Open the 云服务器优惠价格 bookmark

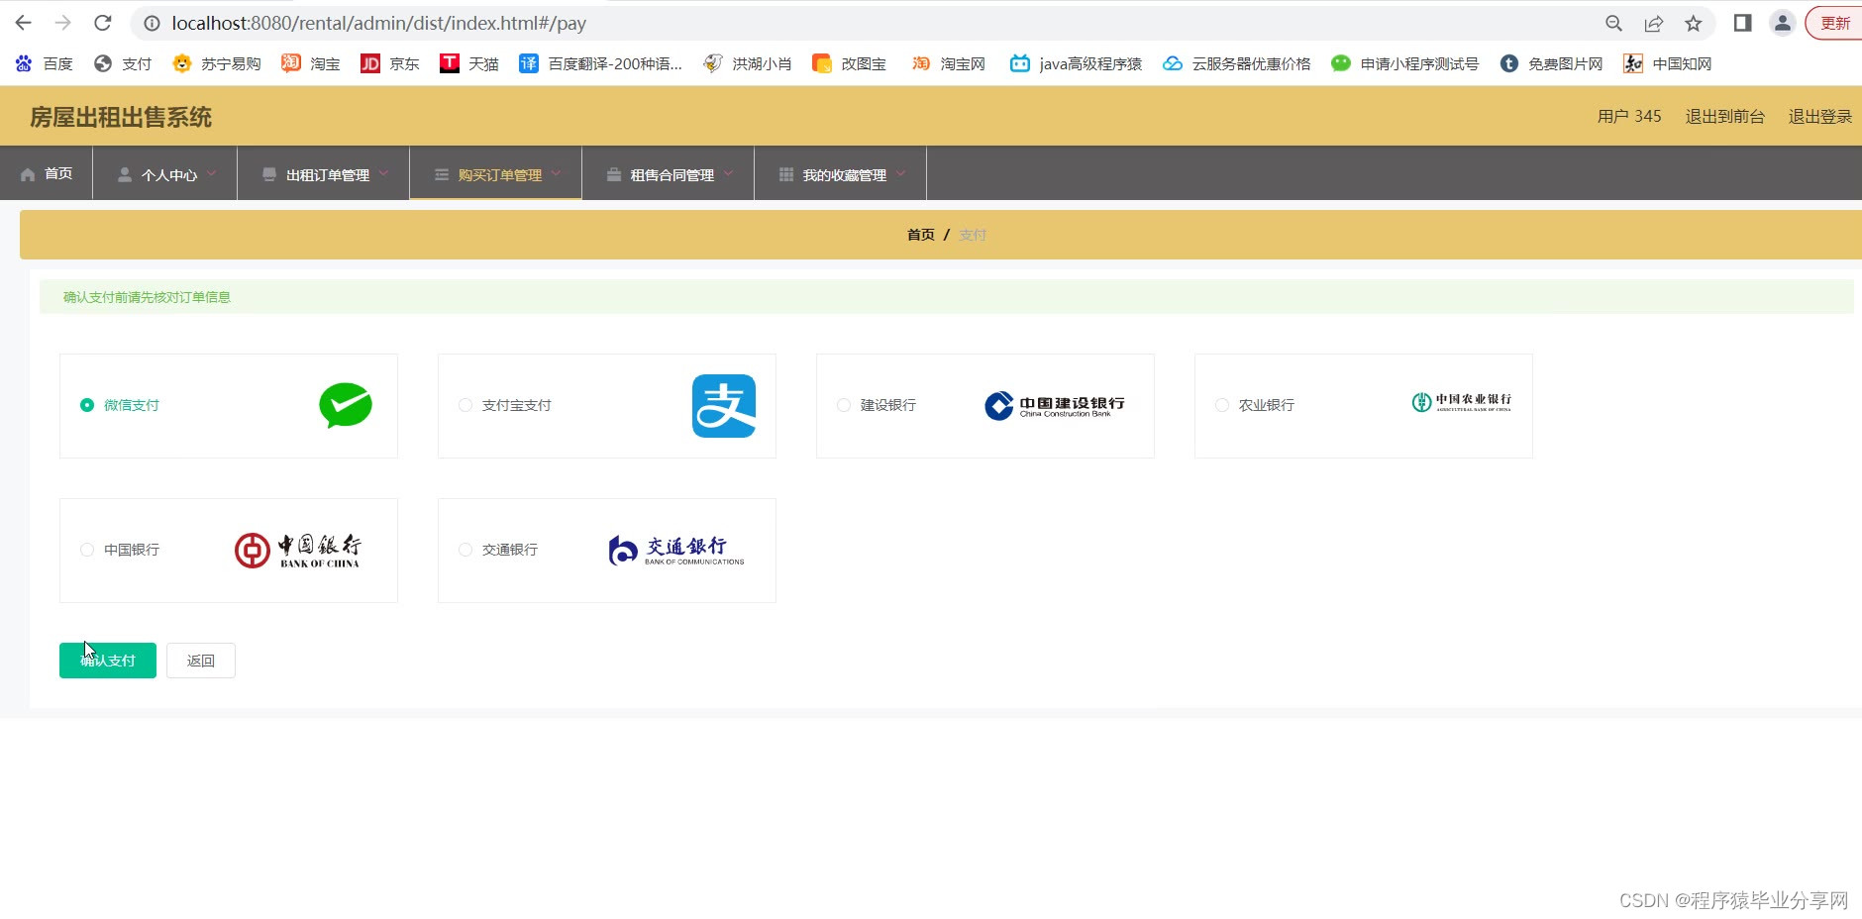click(x=1237, y=63)
